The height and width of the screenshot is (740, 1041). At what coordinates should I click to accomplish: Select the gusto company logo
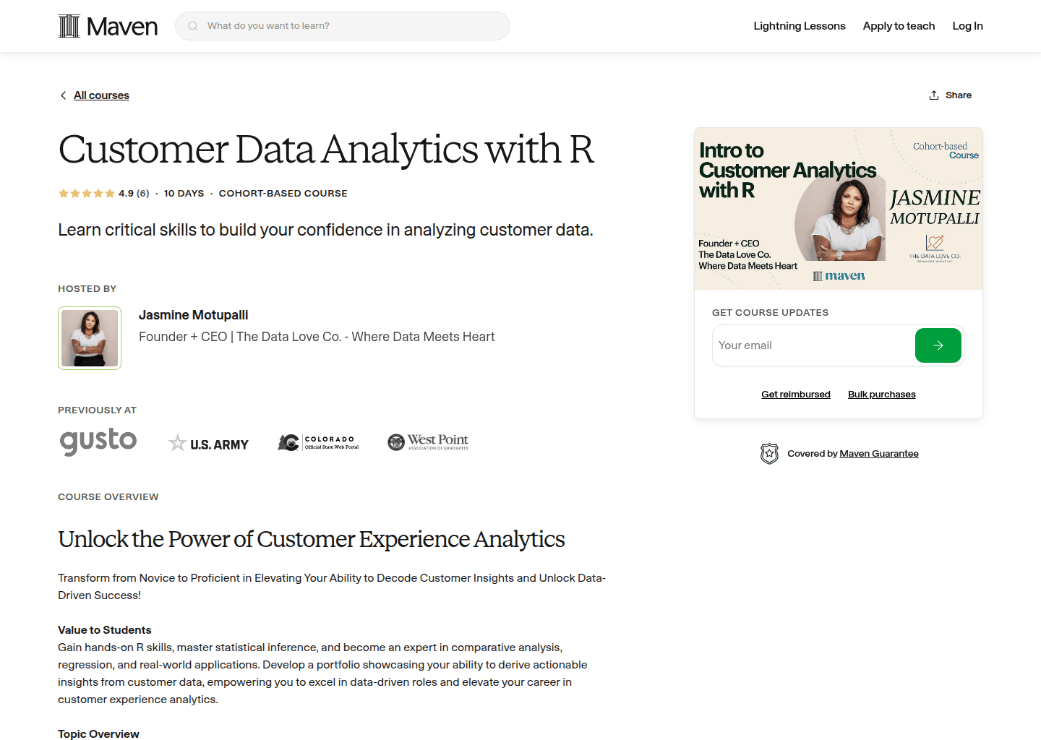98,442
